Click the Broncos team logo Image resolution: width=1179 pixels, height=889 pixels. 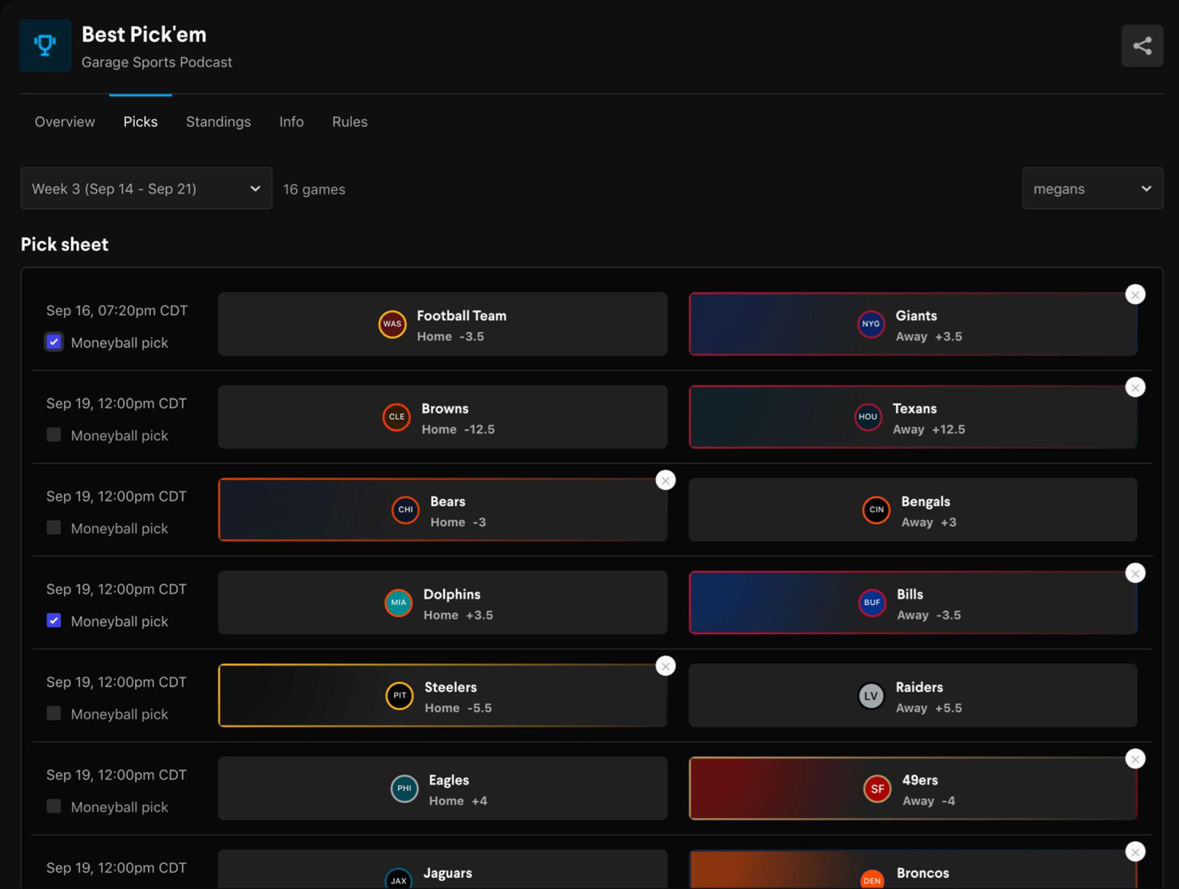click(871, 879)
